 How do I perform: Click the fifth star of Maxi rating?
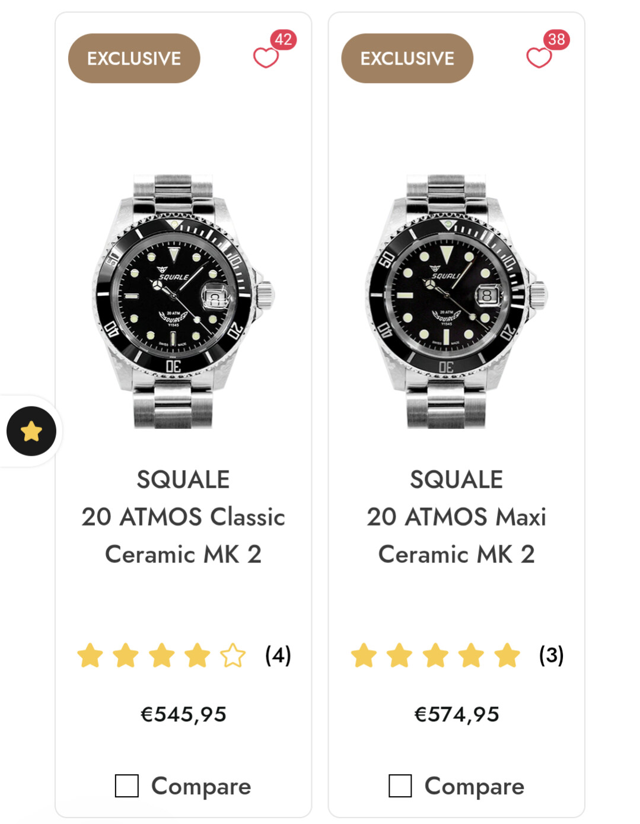pyautogui.click(x=507, y=656)
